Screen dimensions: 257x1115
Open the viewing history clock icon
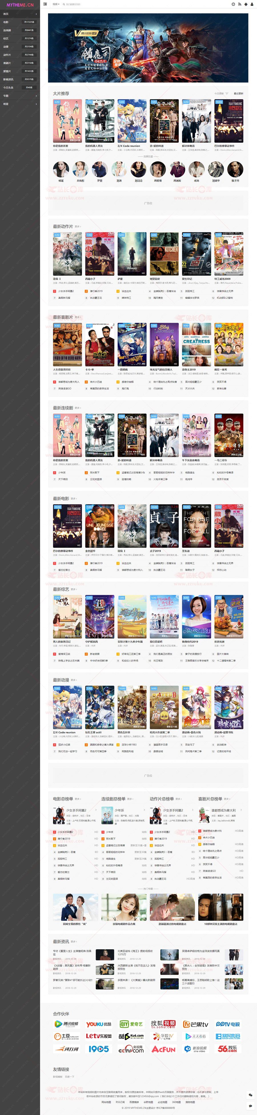click(x=233, y=4)
